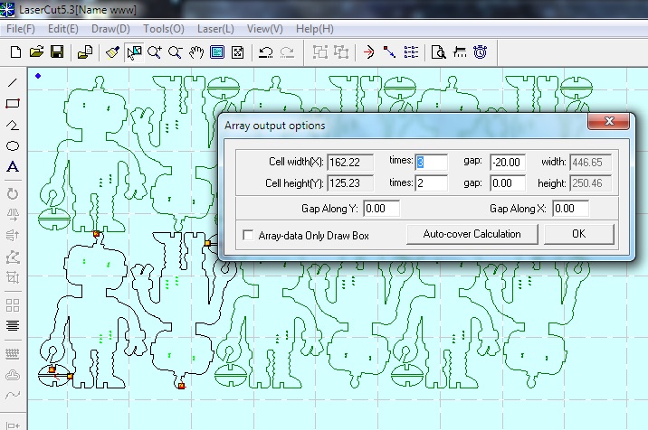Click the read-only width value 446.65
The image size is (648, 430).
pos(591,163)
